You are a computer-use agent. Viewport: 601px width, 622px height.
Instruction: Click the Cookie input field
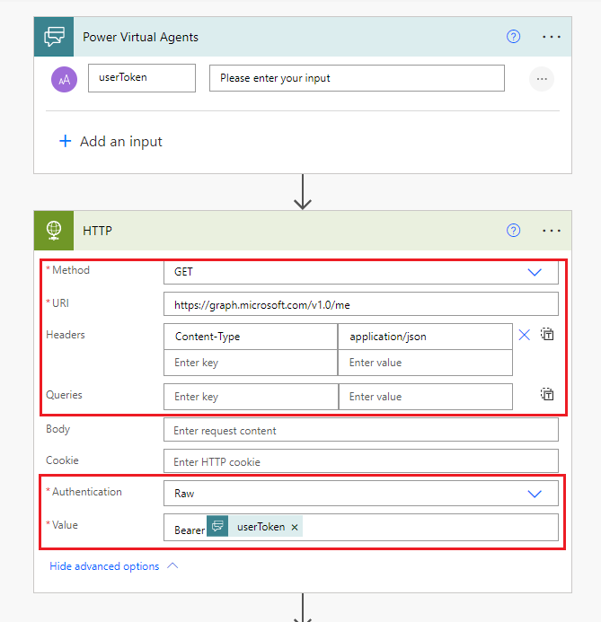pos(360,462)
